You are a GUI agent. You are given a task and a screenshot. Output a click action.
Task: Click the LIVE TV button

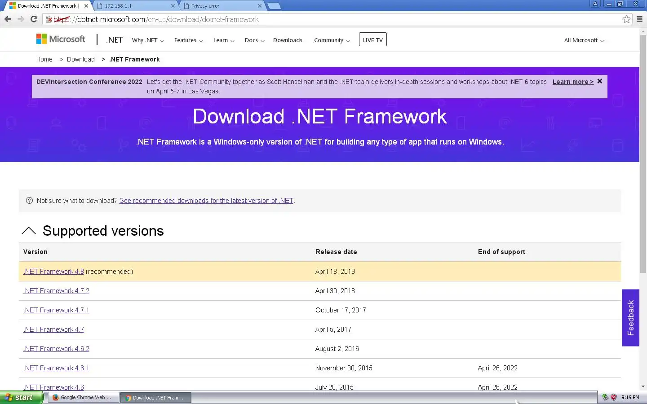click(x=372, y=40)
